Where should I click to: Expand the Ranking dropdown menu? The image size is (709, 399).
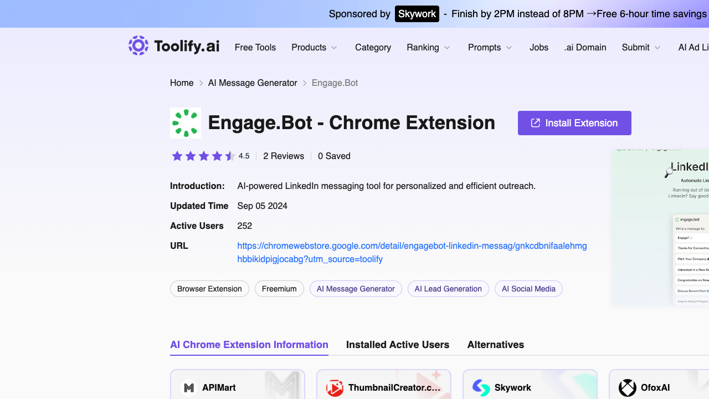[x=429, y=48]
